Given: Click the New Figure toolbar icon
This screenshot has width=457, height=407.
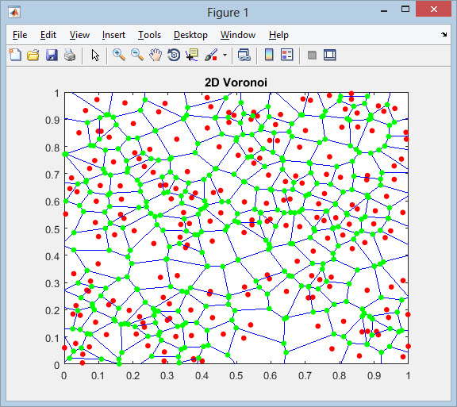Looking at the screenshot, I should click(x=15, y=55).
